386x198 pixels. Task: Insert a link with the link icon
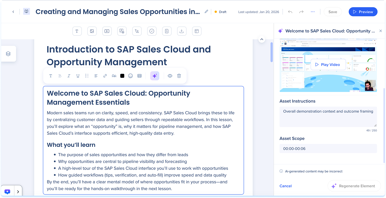(105, 76)
